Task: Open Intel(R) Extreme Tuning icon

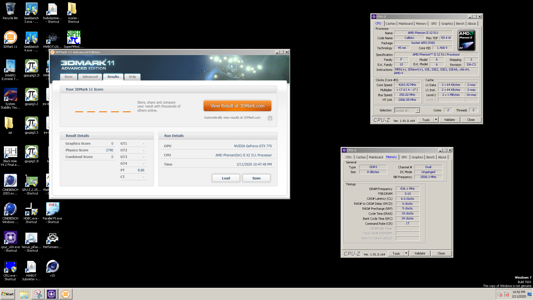Action: (10, 70)
